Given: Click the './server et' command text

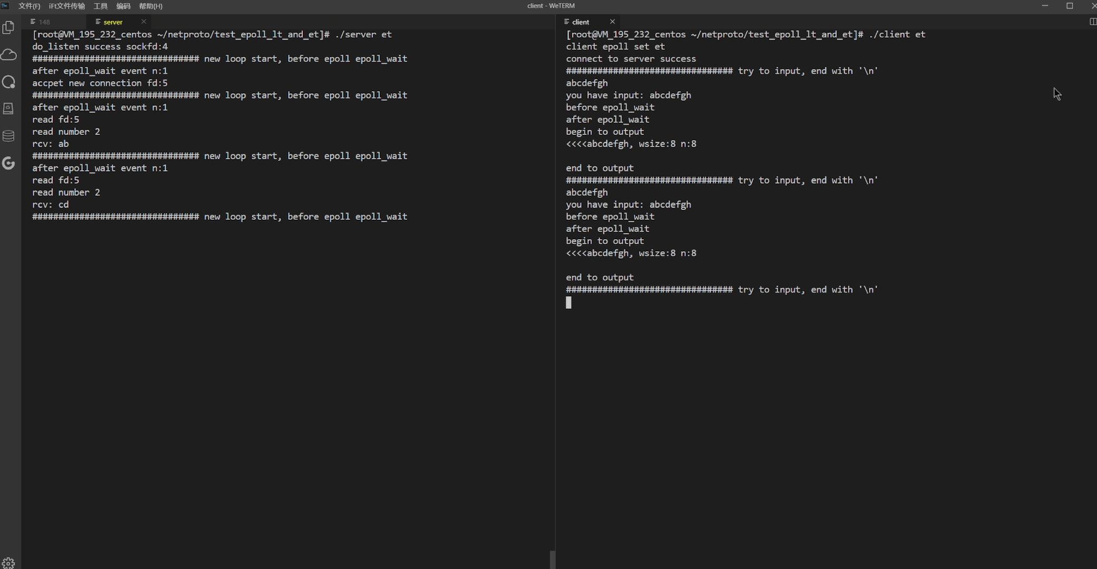Looking at the screenshot, I should tap(363, 34).
